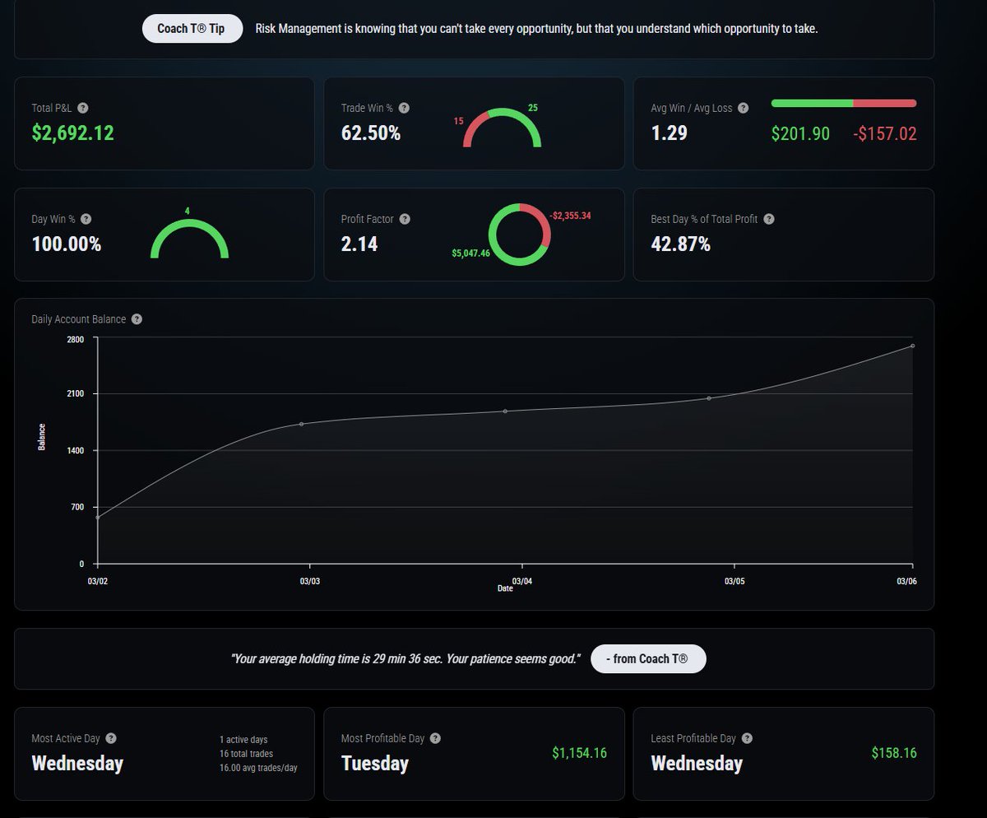Click the gross profit label $5,047.46
The image size is (987, 818).
click(x=470, y=253)
